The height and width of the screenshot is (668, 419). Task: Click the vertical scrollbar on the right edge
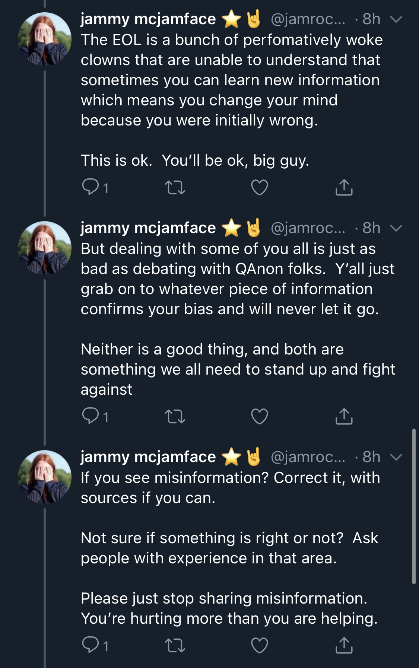(x=414, y=506)
